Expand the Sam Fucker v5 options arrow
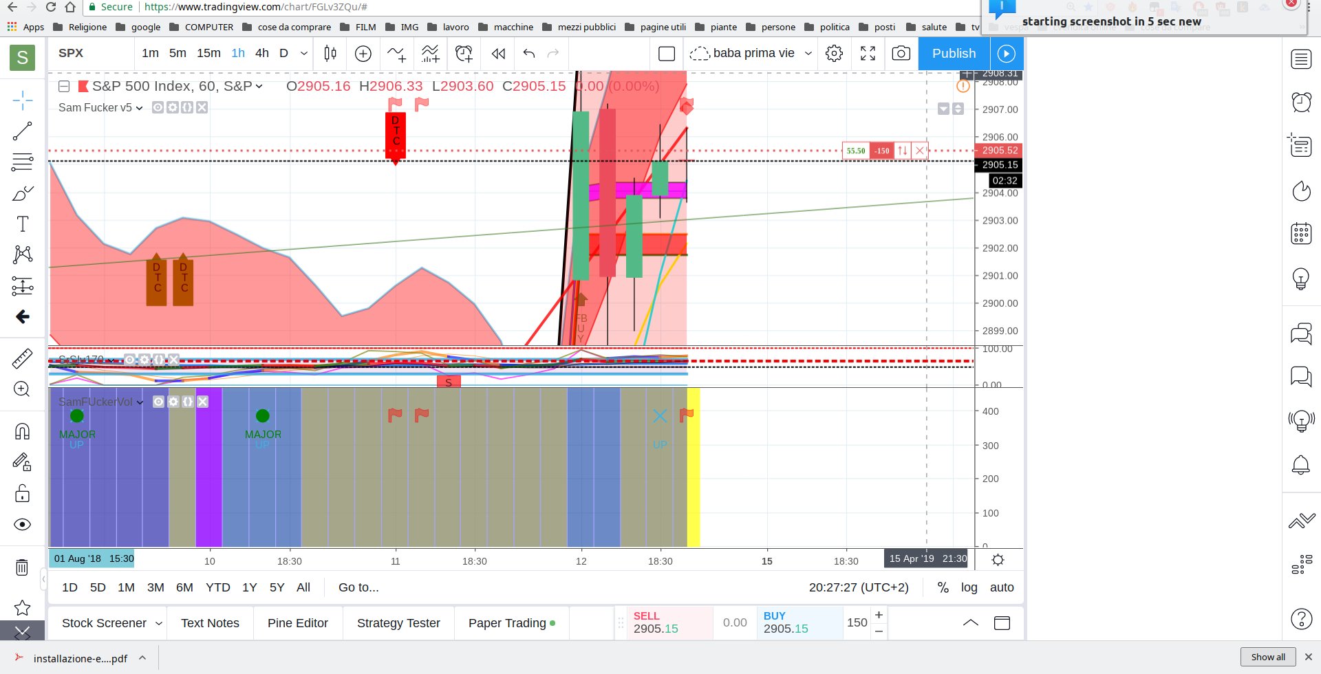This screenshot has width=1321, height=674. 139,108
